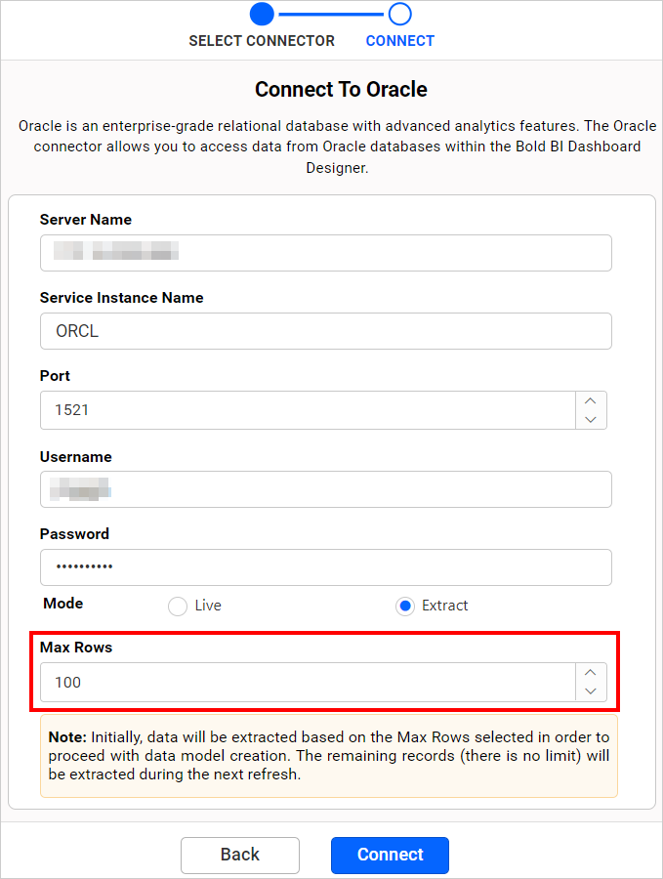Open the CONNECT step label
Screen dimensions: 663x879
(x=400, y=41)
